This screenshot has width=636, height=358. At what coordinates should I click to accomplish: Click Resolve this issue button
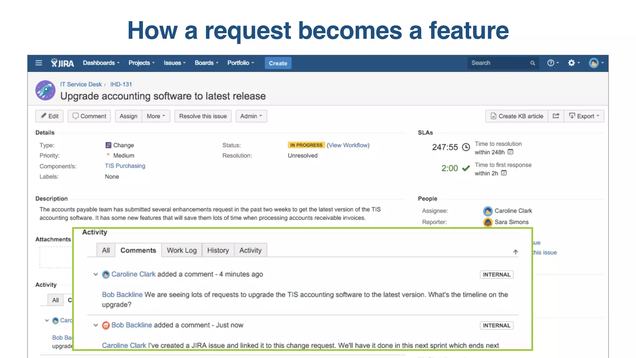pyautogui.click(x=203, y=116)
